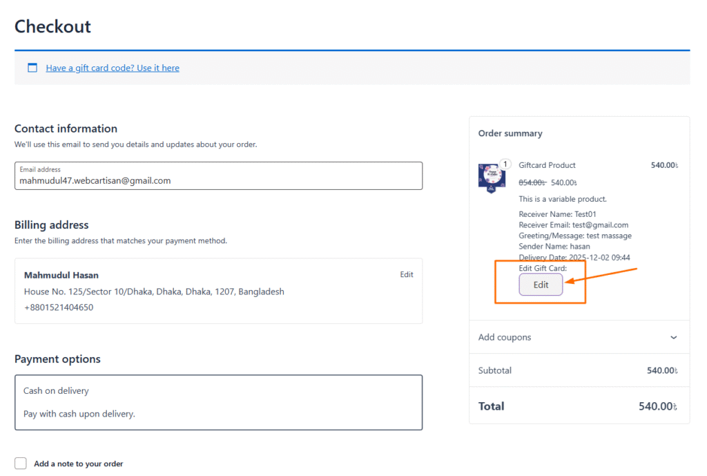Expand the Add coupons section
Screen dimensions: 707x476
point(505,337)
